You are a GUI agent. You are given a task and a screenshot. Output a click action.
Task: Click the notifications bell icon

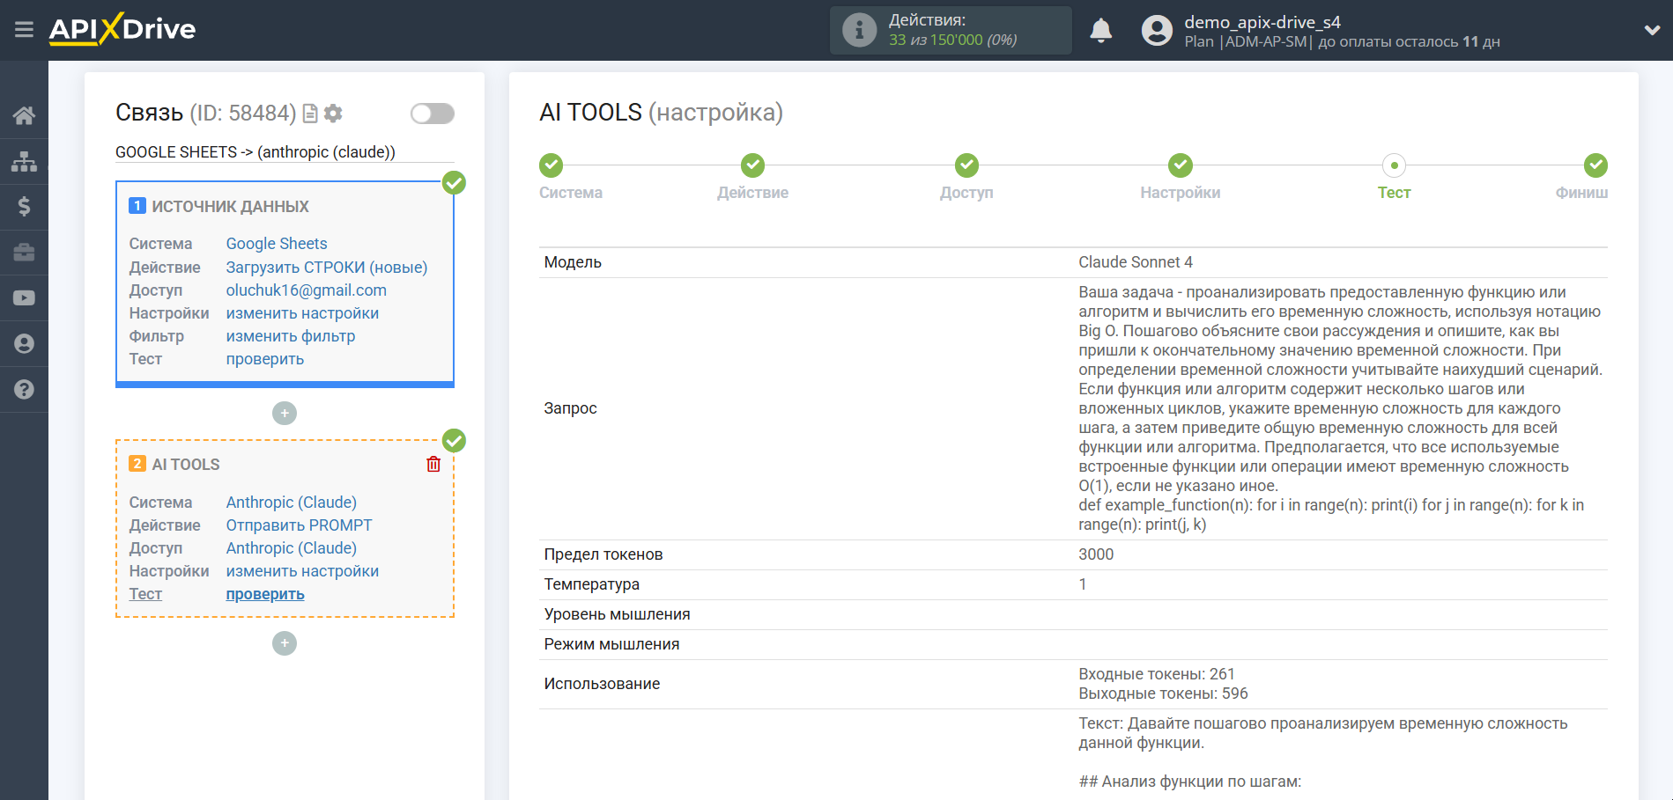tap(1100, 31)
